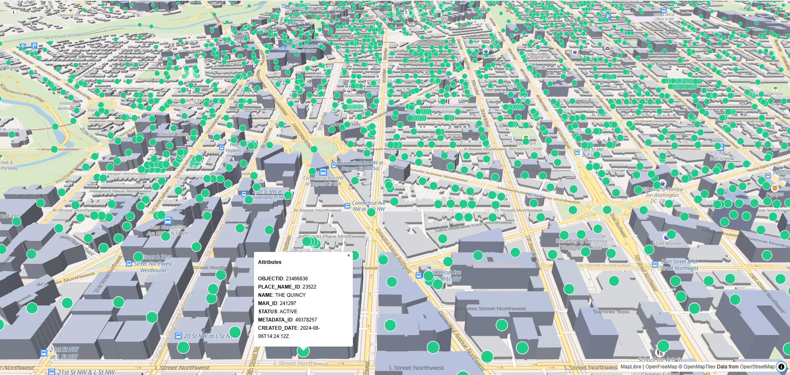Image resolution: width=790 pixels, height=375 pixels.
Task: Click the info marker near Centennial Grove
Action: (x=14, y=12)
